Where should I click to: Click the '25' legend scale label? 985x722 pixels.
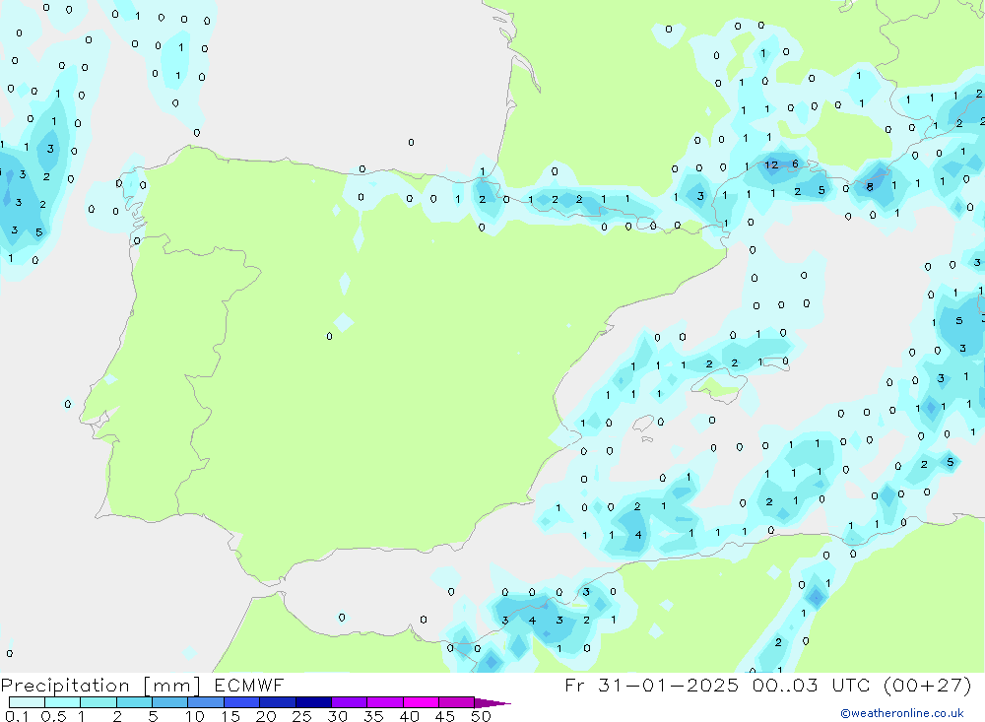tap(301, 716)
